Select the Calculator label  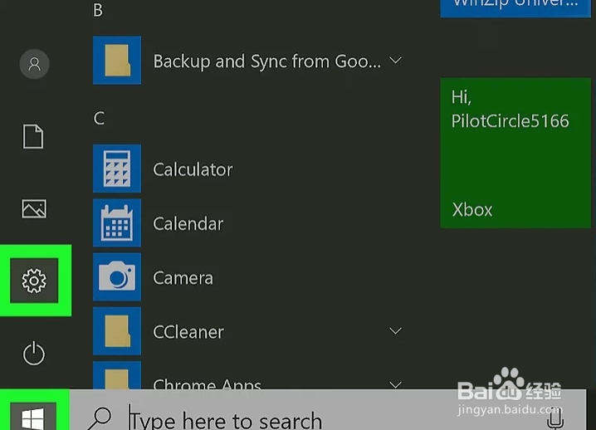[193, 169]
